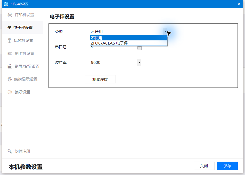The height and width of the screenshot is (175, 245).
Task: Click the card reader icon in sidebar
Action: click(x=10, y=54)
